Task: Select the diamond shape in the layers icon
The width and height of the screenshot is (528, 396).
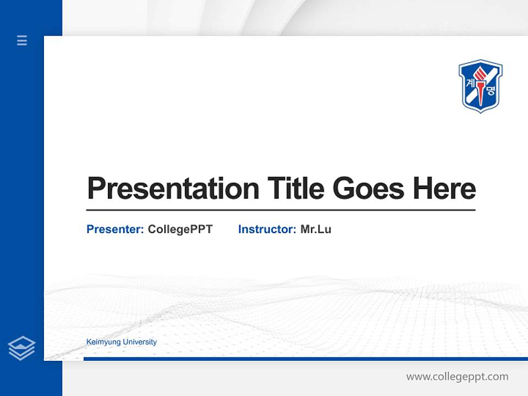Action: tap(21, 344)
